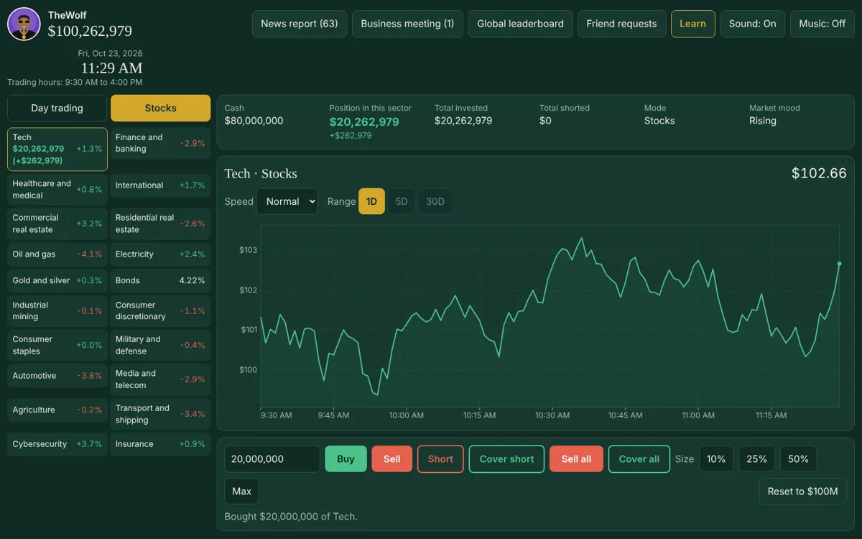Image resolution: width=862 pixels, height=539 pixels.
Task: Click the Sell button
Action: coord(391,459)
